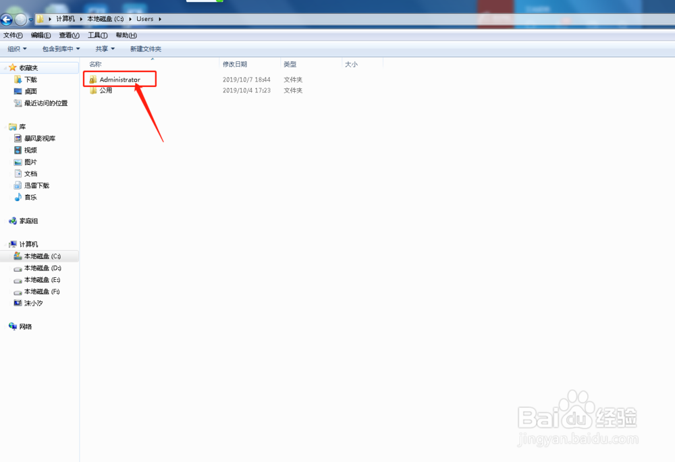
Task: Open the 图片 library
Action: 31,162
